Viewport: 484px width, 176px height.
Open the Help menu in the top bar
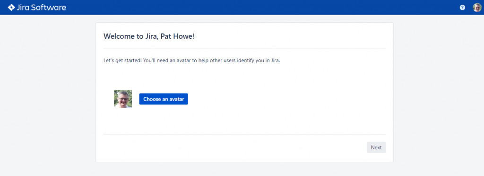tap(462, 8)
